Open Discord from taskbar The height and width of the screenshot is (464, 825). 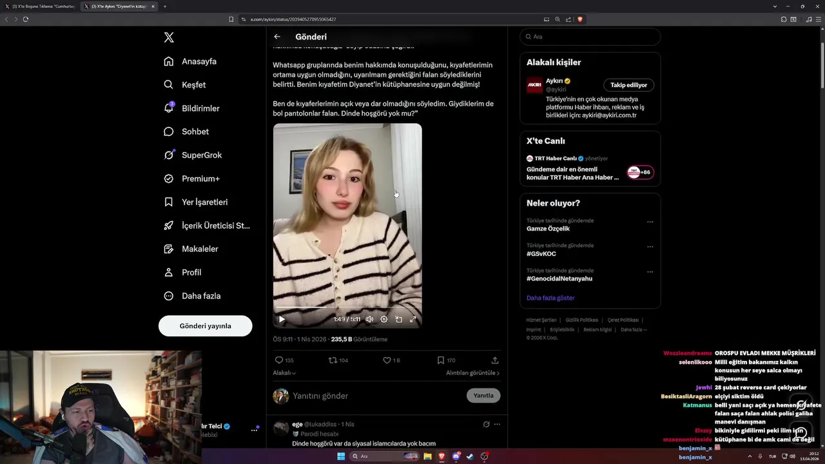point(456,456)
